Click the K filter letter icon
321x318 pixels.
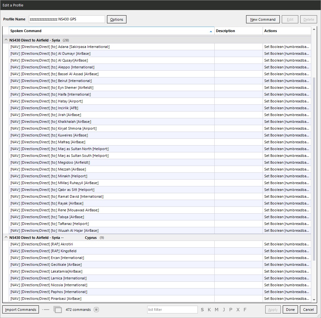(209, 310)
